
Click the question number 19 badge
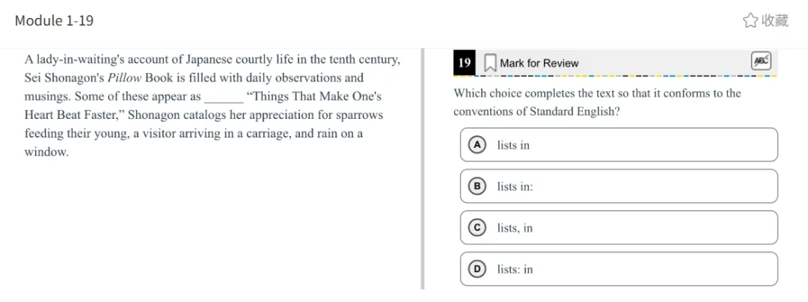click(465, 63)
